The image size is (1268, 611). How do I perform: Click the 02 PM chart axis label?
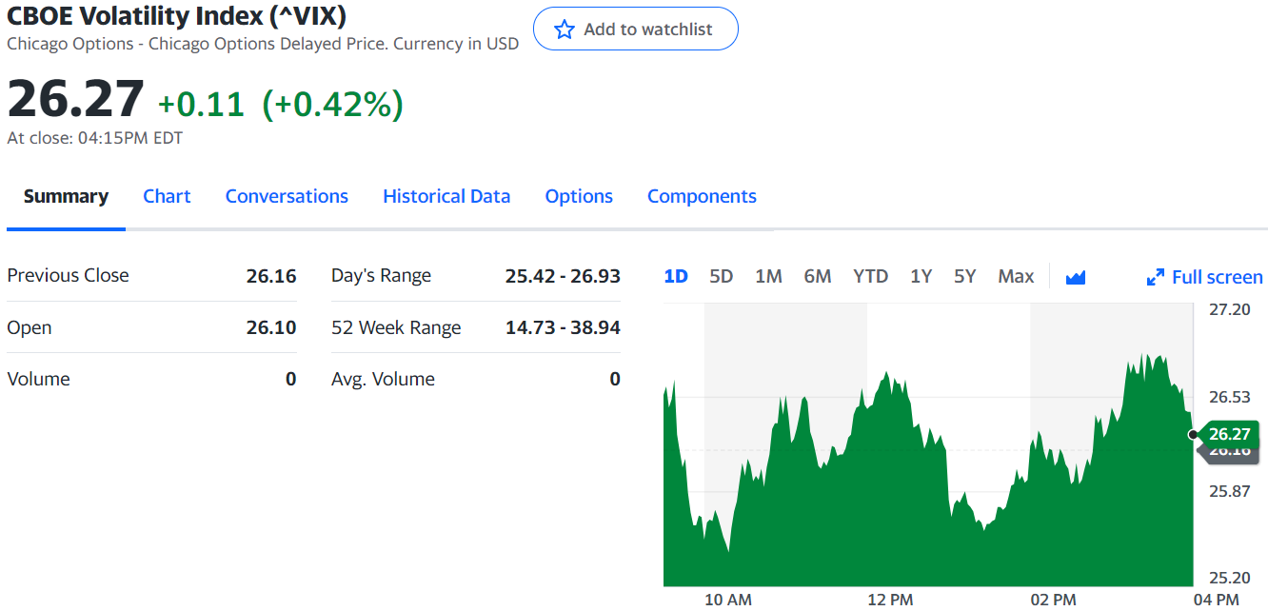[x=1053, y=600]
